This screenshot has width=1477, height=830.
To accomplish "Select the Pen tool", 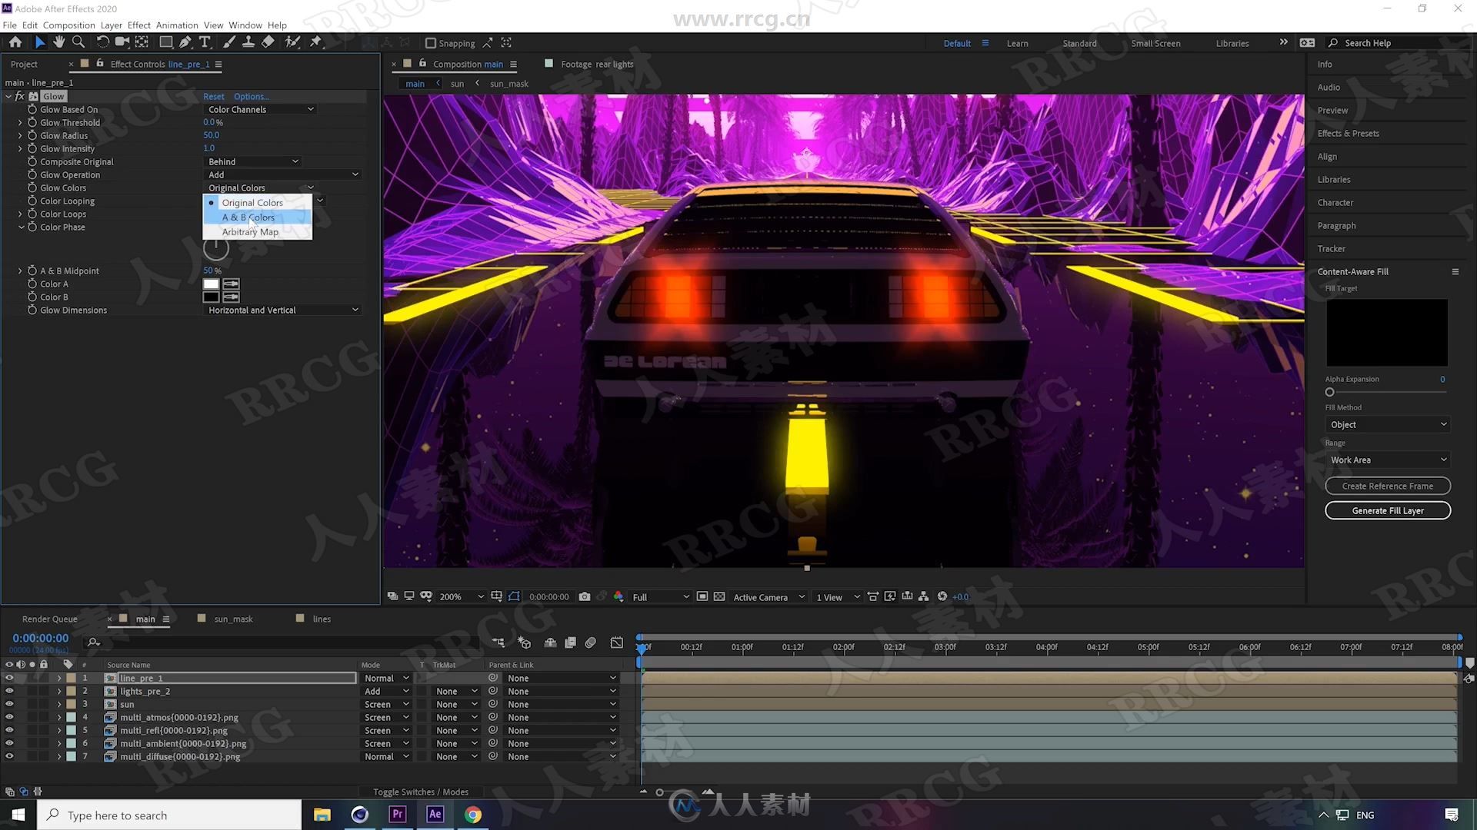I will point(185,42).
